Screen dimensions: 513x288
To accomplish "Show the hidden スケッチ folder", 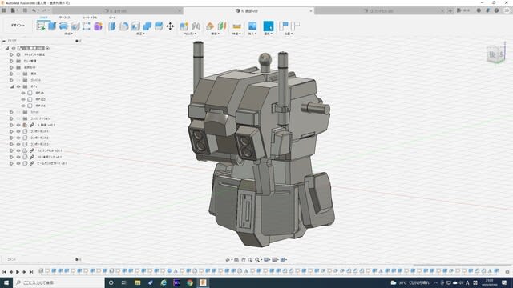I will tap(18, 112).
